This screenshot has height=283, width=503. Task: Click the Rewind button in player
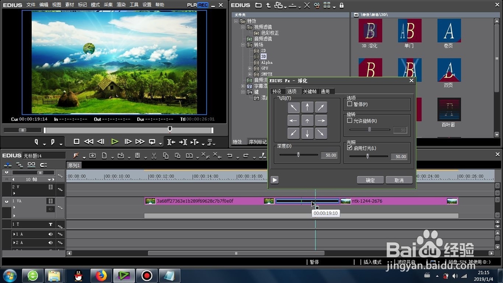(x=89, y=141)
